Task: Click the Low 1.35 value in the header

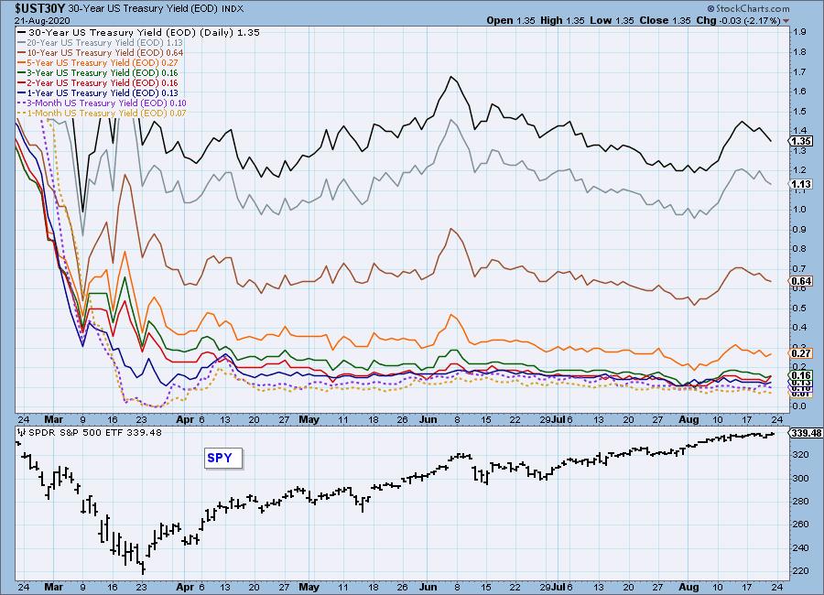Action: [x=612, y=20]
